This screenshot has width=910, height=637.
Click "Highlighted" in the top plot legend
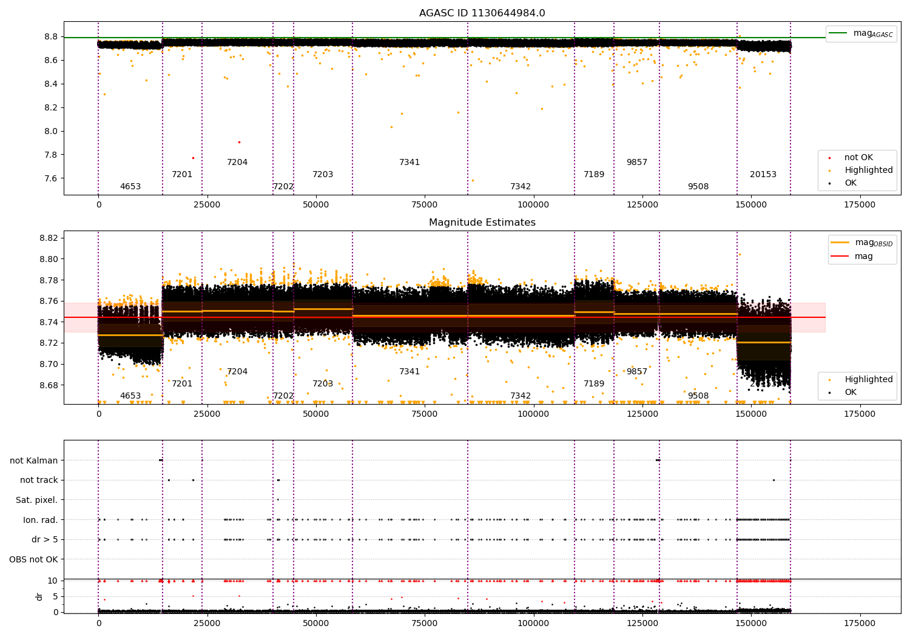(868, 170)
